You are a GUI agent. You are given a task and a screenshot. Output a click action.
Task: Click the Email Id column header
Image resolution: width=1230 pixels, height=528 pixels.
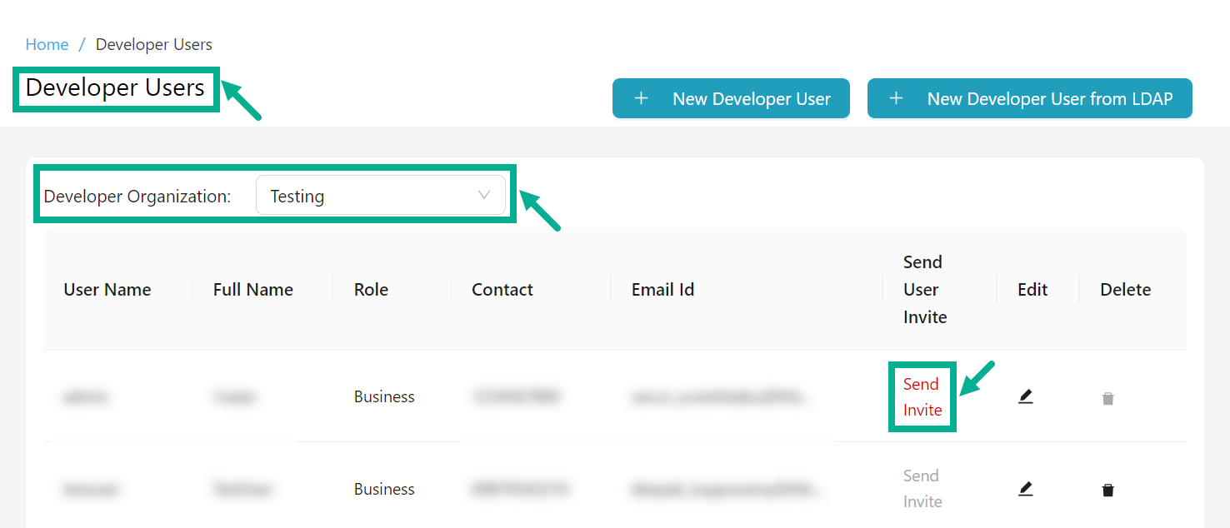(662, 289)
